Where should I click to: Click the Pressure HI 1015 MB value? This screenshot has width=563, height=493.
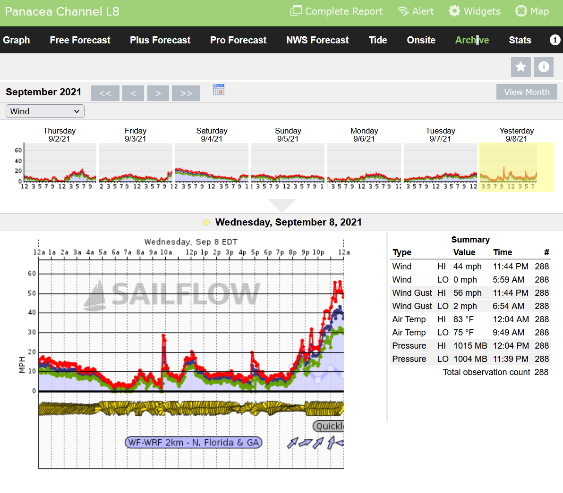click(470, 346)
